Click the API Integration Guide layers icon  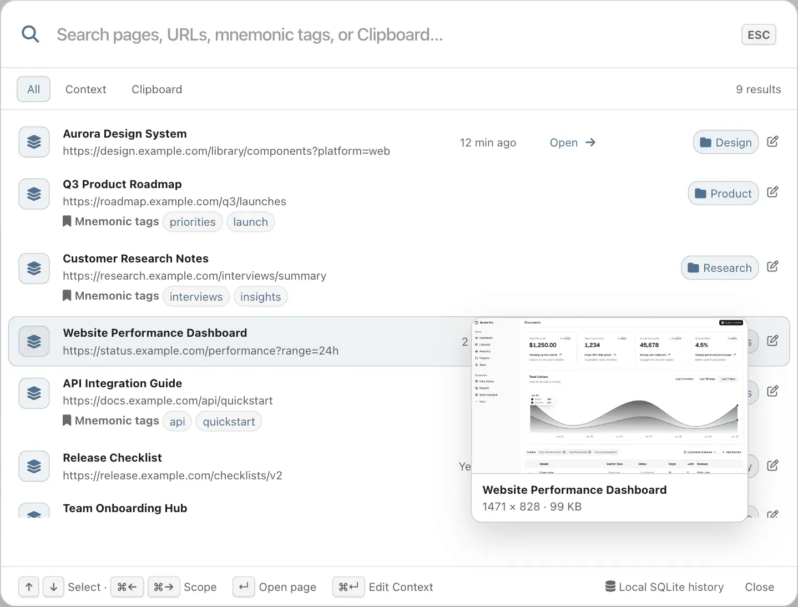(34, 393)
